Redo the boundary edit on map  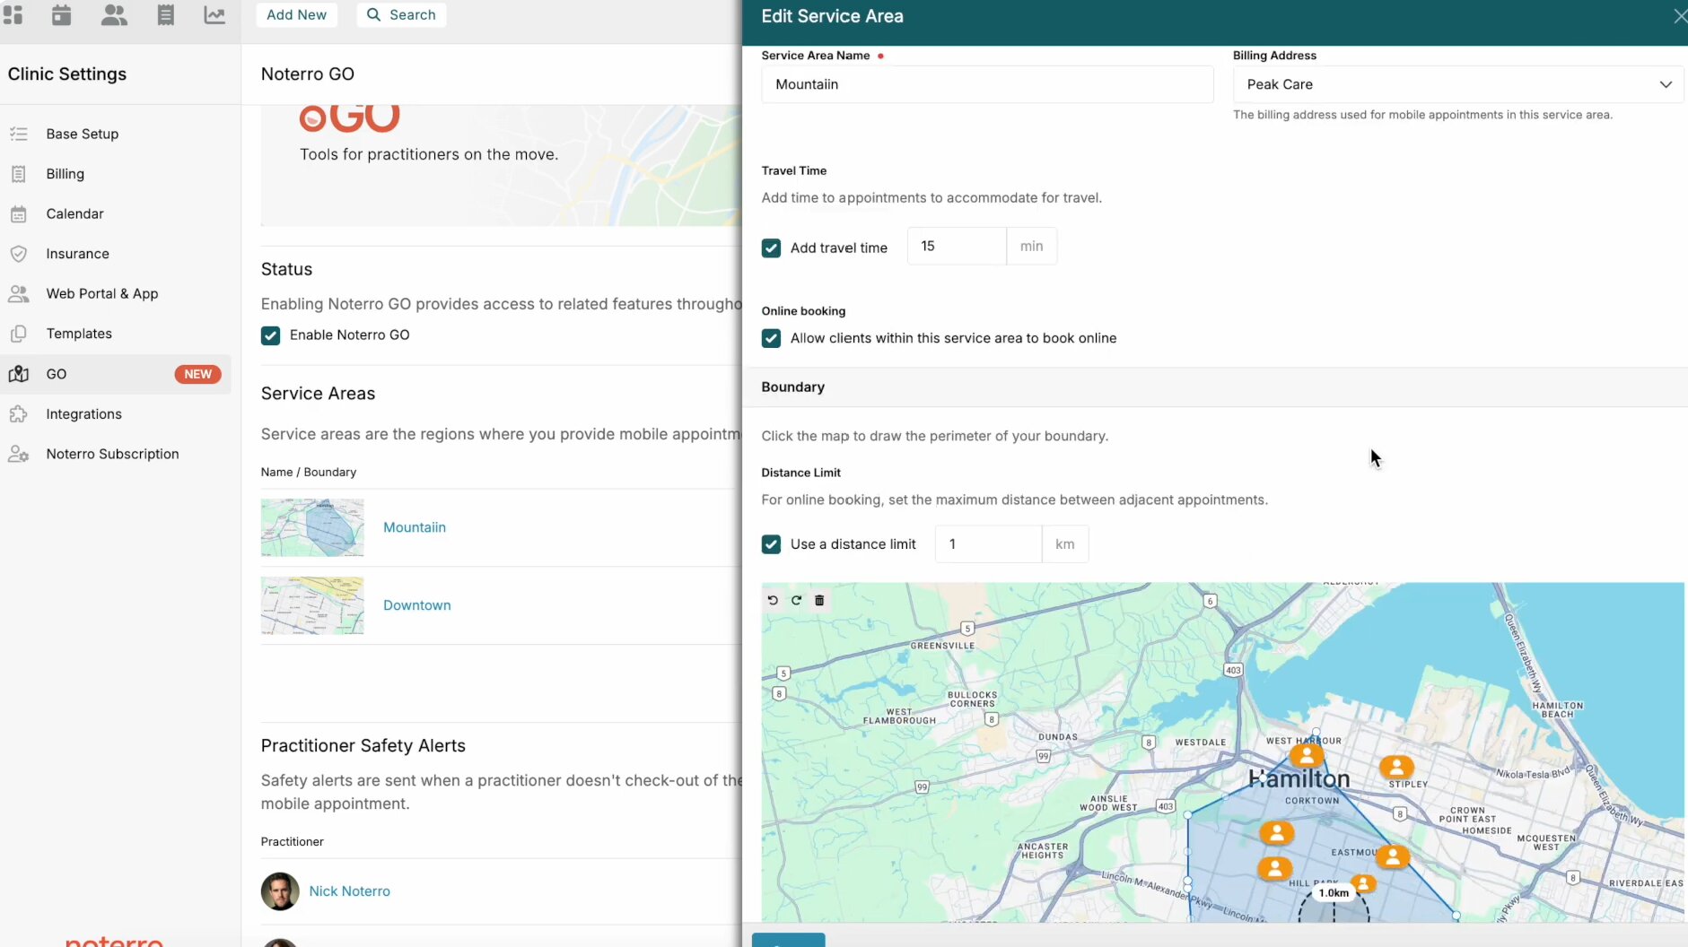pos(796,600)
